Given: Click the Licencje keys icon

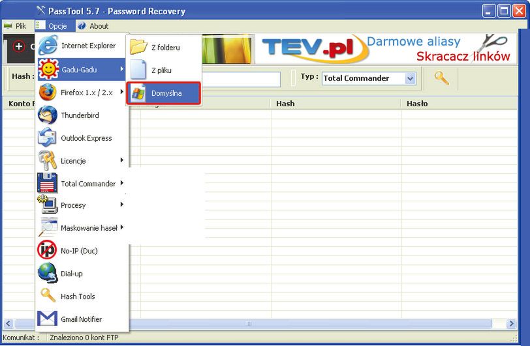Looking at the screenshot, I should [x=47, y=160].
